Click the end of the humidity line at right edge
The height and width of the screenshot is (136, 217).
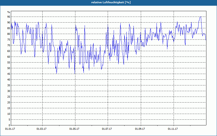206,40
